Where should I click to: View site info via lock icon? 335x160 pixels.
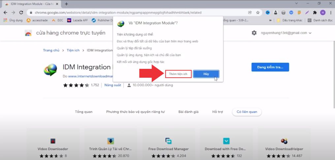(x=31, y=13)
